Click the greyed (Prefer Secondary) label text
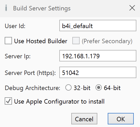 [x=107, y=41]
